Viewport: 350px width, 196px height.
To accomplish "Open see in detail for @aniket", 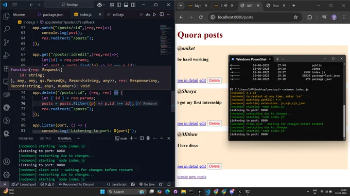I will pos(188,81).
